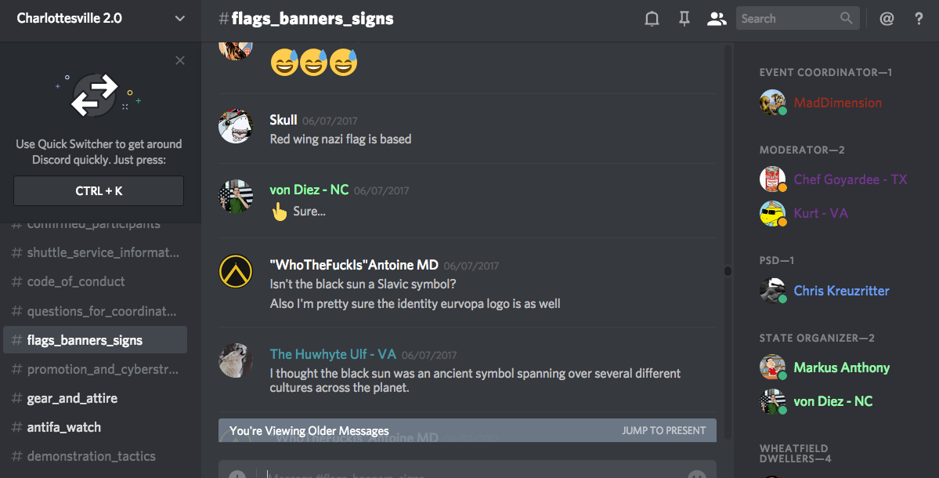
Task: Click the message scrollbar handle
Action: (728, 271)
